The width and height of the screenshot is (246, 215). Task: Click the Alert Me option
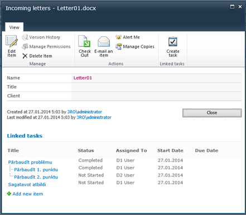[x=128, y=37]
